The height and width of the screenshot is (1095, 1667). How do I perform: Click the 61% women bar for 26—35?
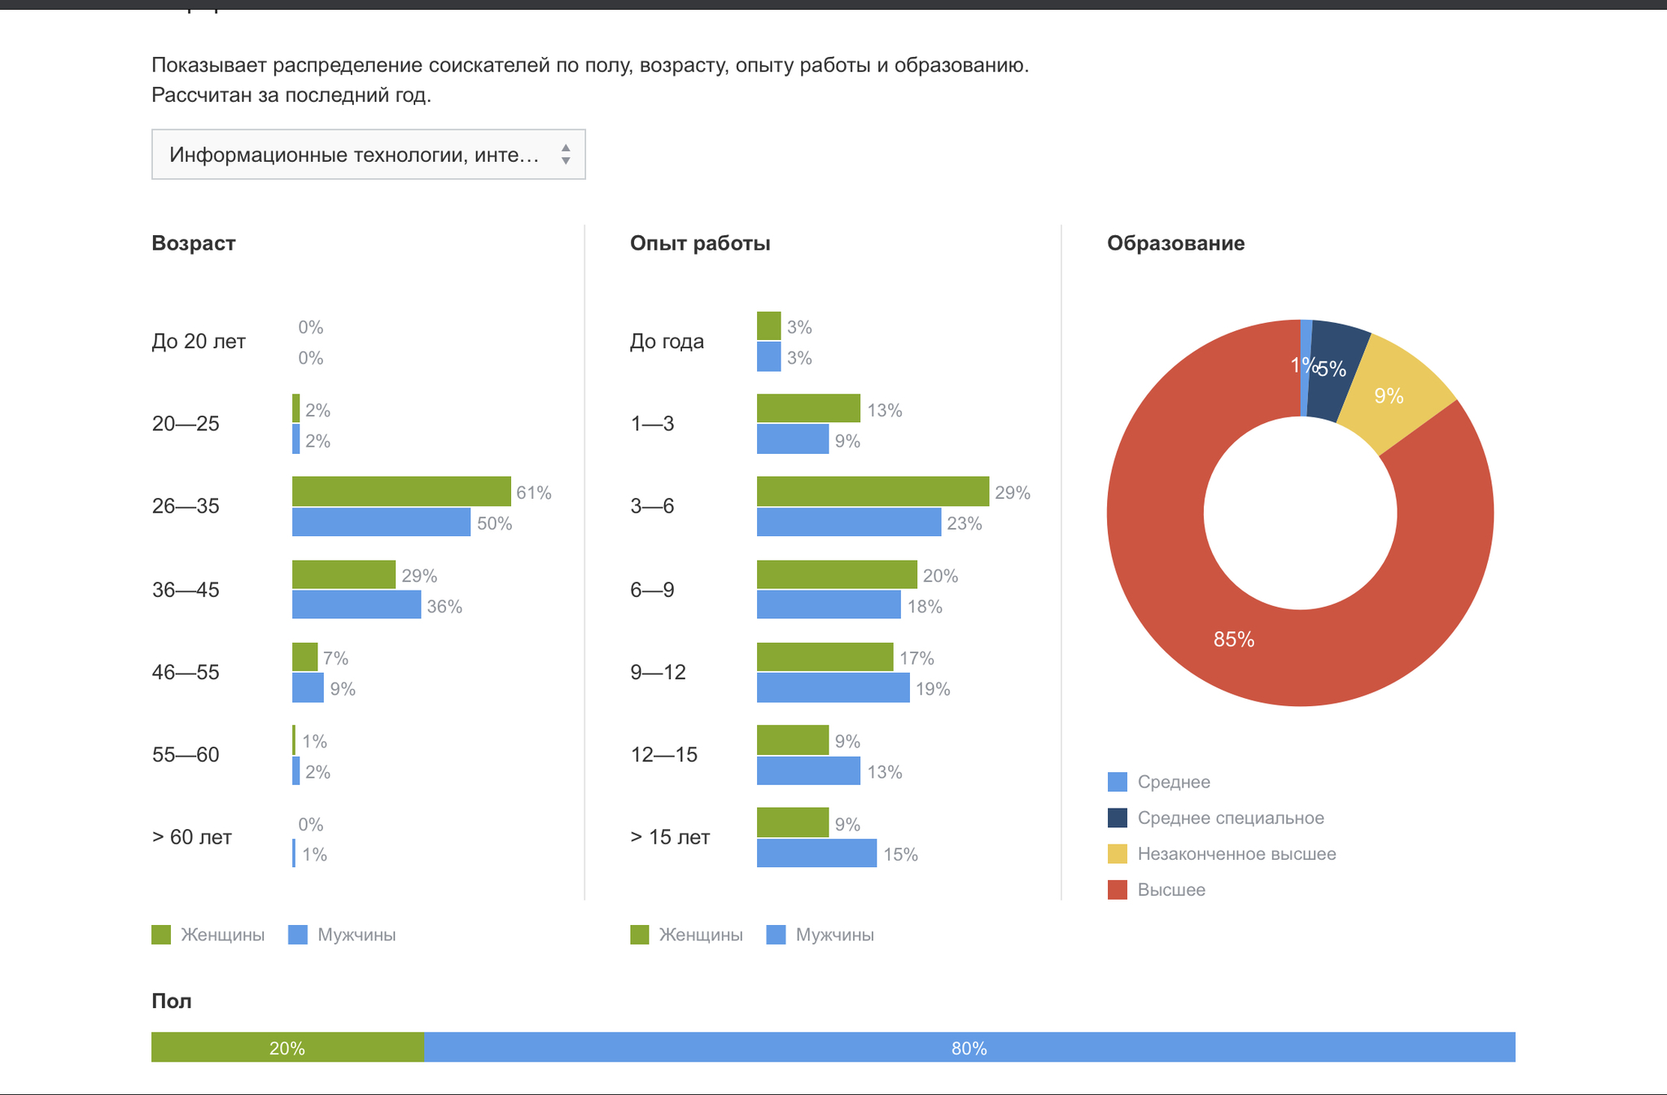click(x=401, y=491)
